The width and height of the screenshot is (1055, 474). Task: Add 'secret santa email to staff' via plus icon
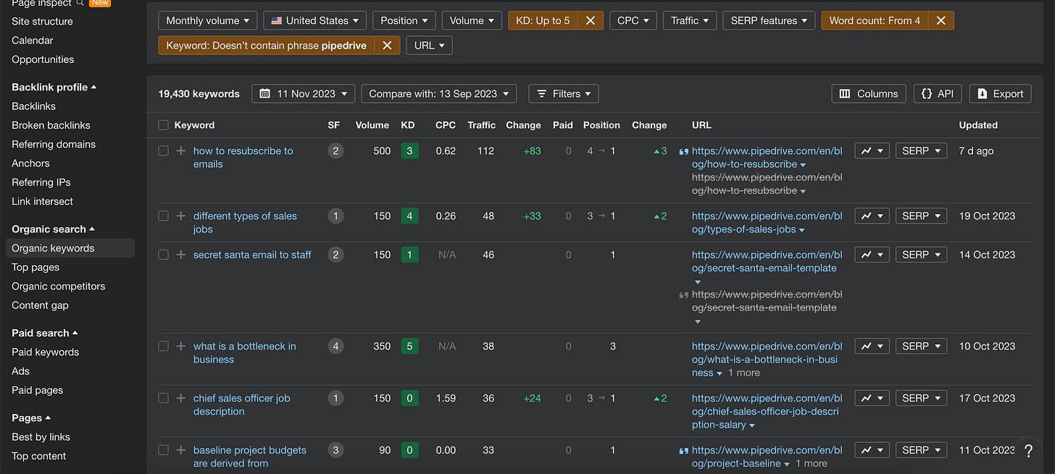[x=181, y=255]
